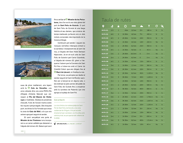Select the RUTA 14 row label
Image resolution: width=183 pixels, height=143 pixels.
pyautogui.click(x=105, y=81)
